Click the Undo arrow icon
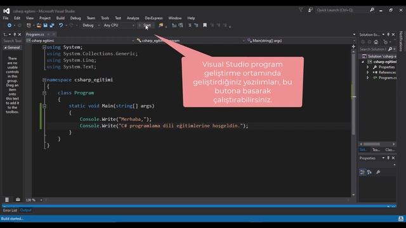This screenshot has height=228, width=406. click(61, 25)
